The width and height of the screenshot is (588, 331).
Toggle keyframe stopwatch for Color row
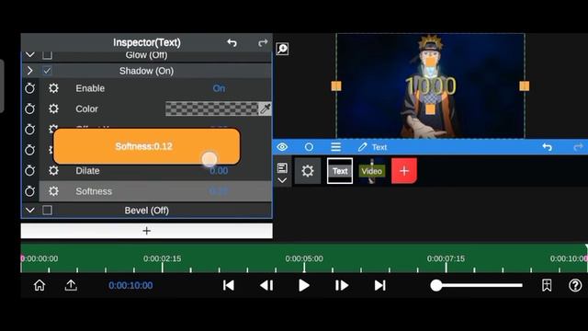coord(30,108)
